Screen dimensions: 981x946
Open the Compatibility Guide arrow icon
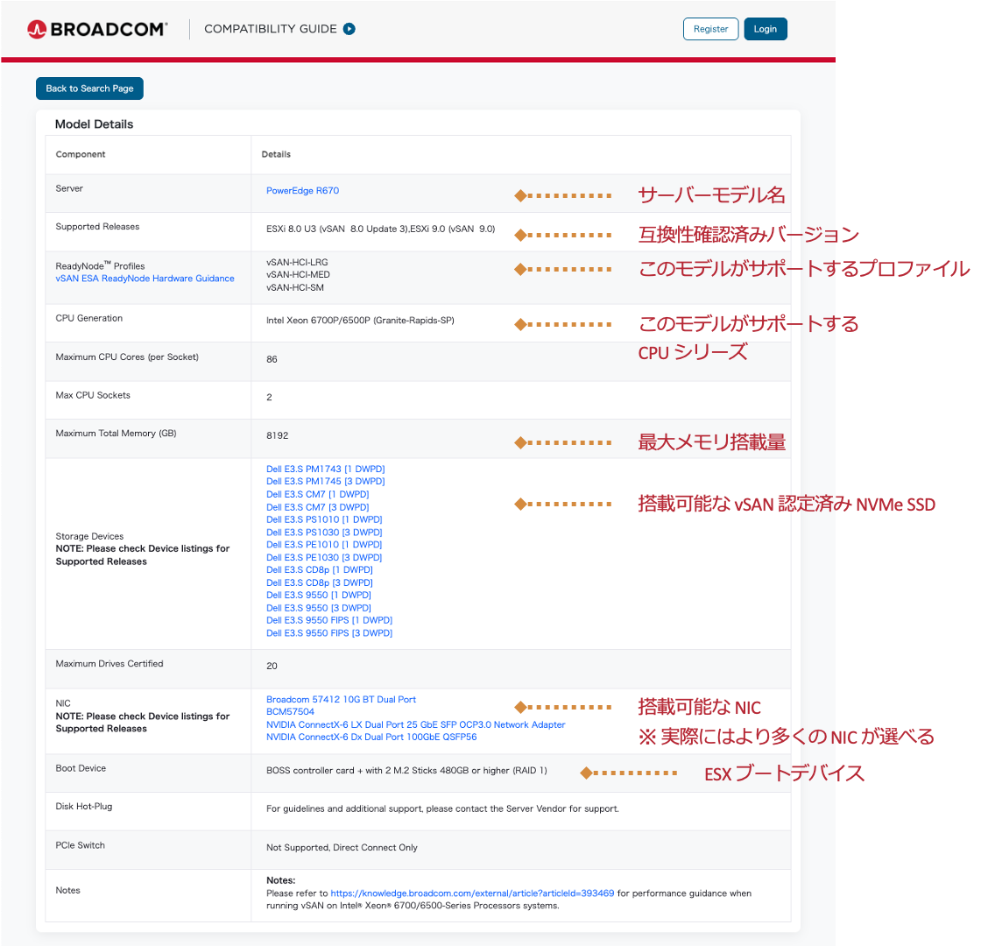pos(349,29)
